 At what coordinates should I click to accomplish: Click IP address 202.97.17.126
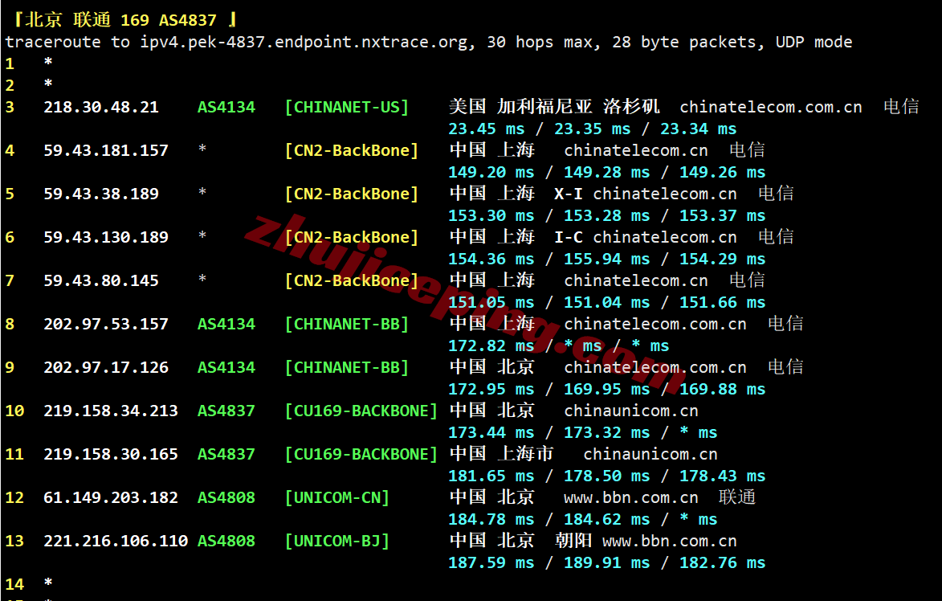point(106,367)
